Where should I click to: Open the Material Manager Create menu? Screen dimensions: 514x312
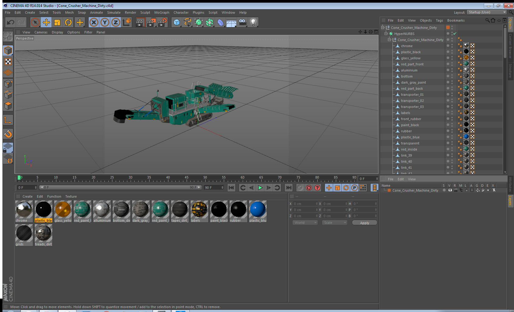tap(27, 196)
